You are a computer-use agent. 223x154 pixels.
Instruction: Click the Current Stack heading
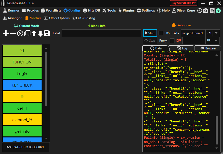point(26,26)
